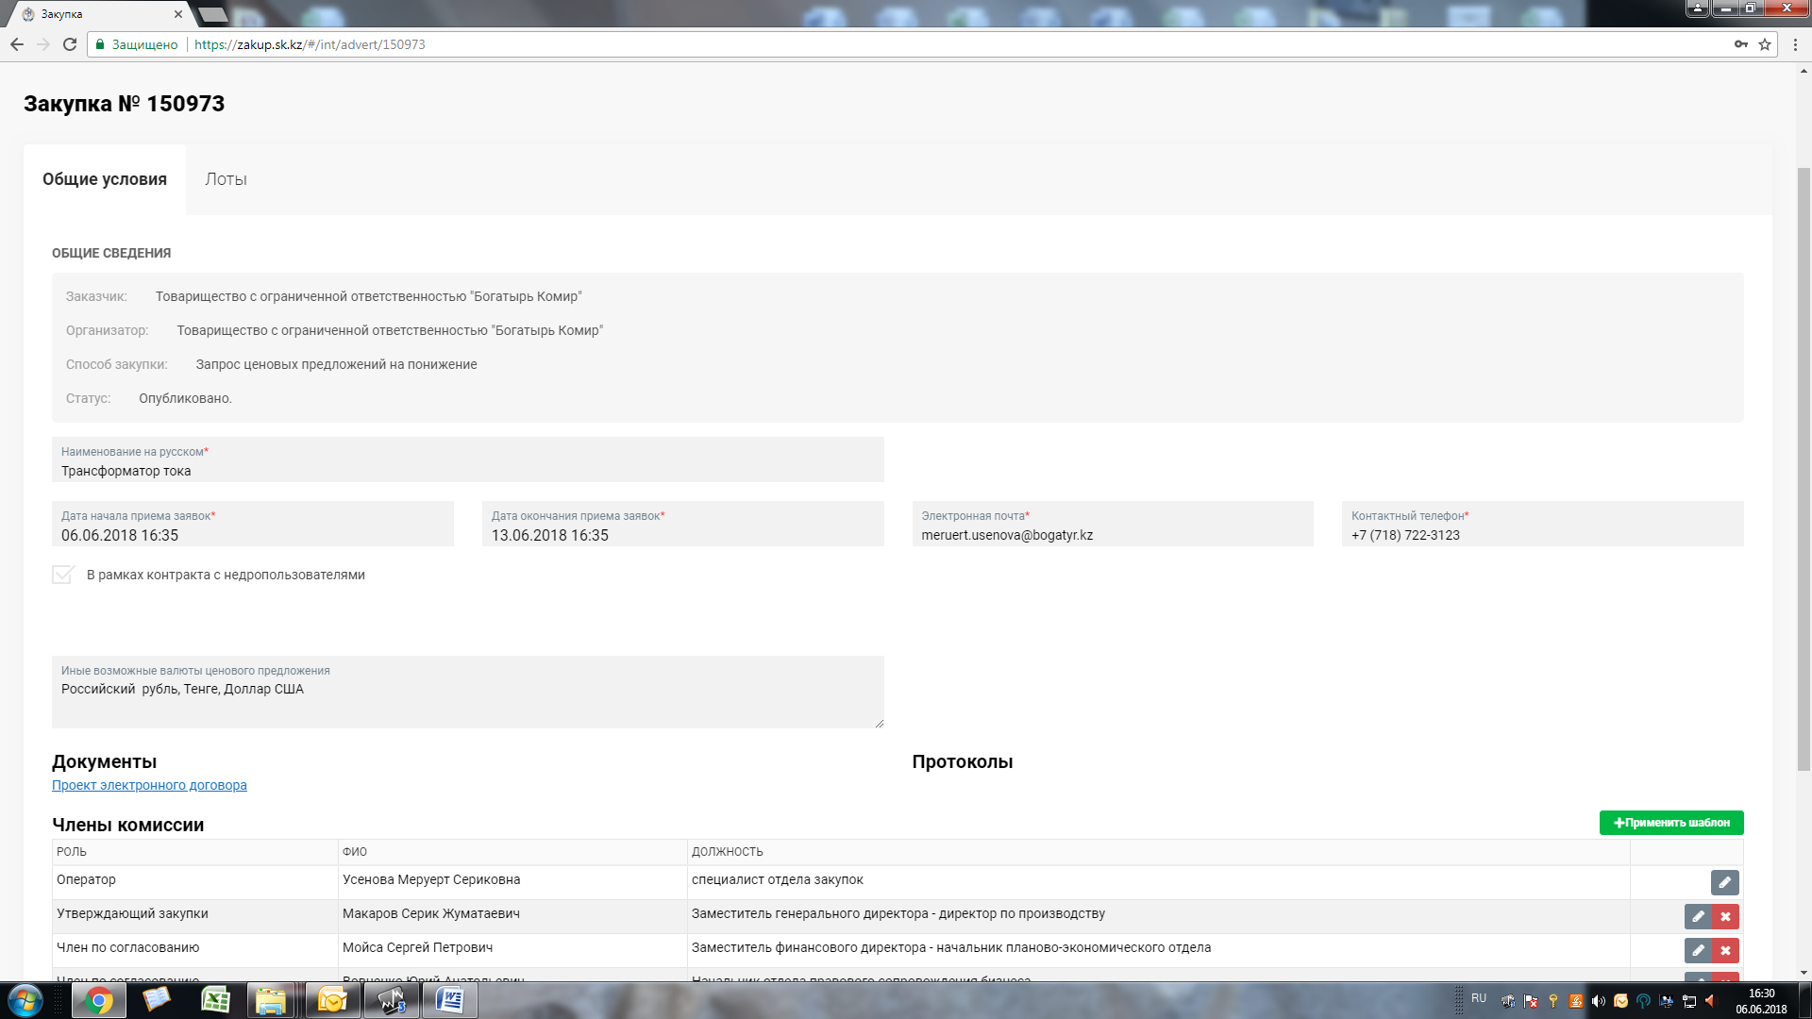
Task: Edit the Оператор row with pencil icon
Action: 1724,882
